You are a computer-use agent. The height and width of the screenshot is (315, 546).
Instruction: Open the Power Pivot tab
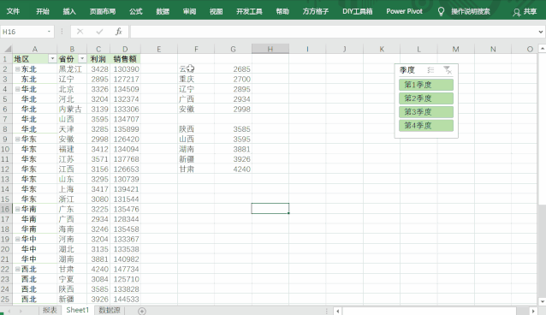[404, 11]
